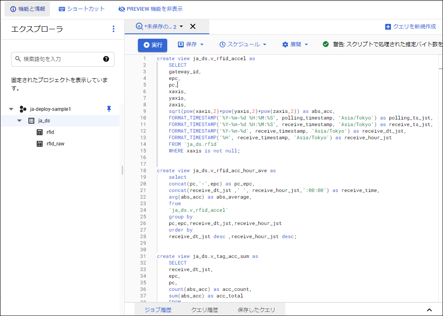Click the green validation check icon
This screenshot has height=316, width=443.
pyautogui.click(x=325, y=44)
